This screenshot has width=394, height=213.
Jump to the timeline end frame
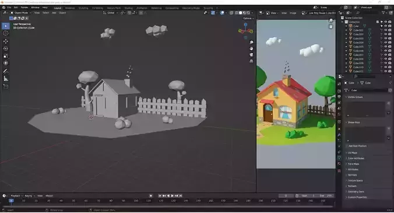(x=181, y=195)
